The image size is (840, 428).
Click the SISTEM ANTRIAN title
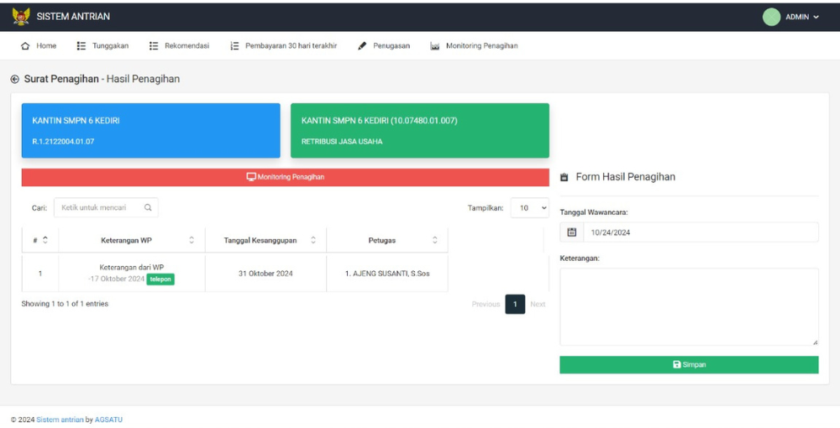[x=73, y=17]
